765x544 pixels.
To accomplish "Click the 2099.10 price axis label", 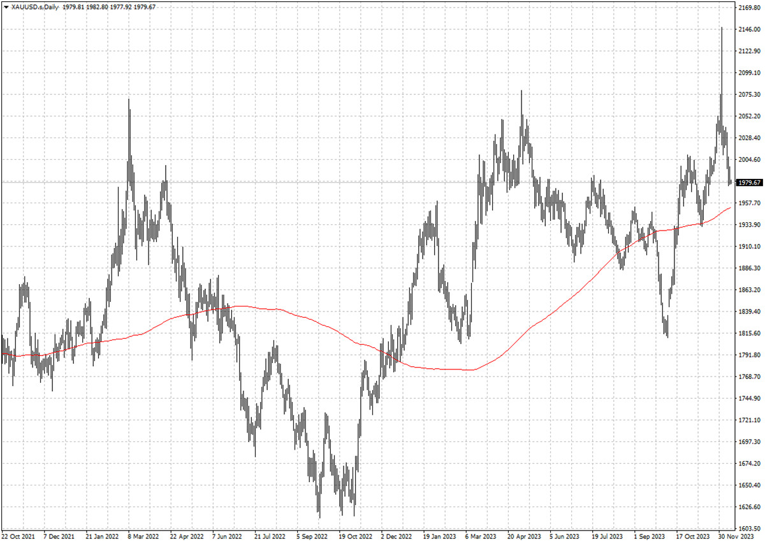I will (748, 73).
